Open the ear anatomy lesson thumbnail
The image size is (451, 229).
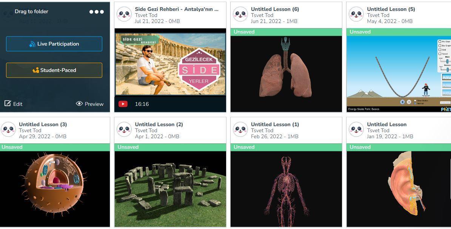coord(399,189)
